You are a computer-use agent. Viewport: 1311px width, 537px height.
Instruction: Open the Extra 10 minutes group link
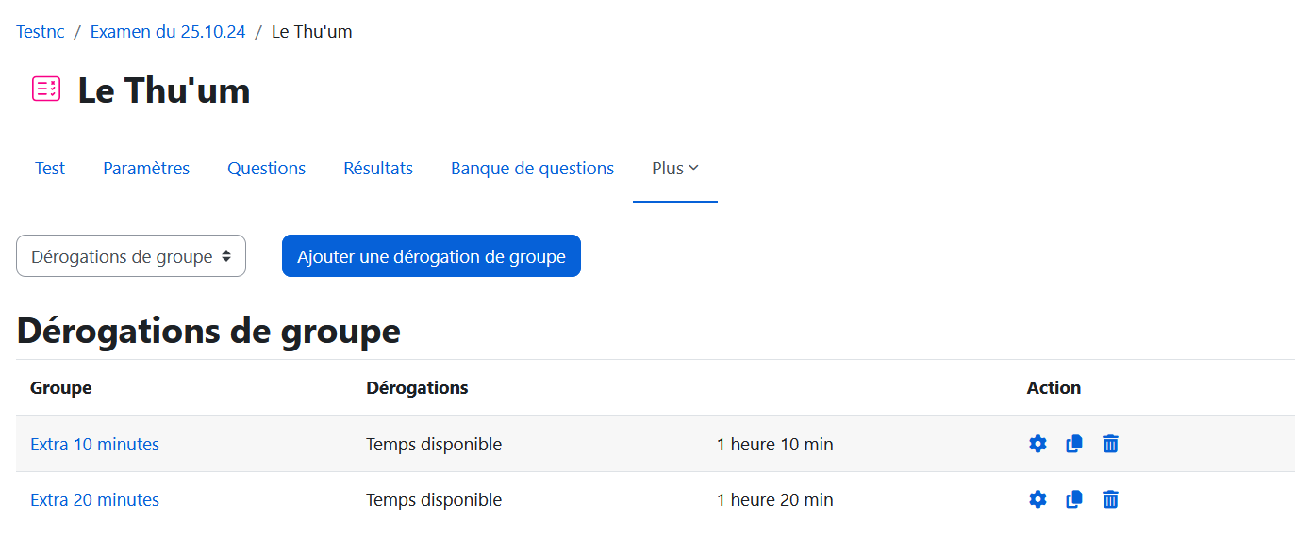(x=94, y=444)
